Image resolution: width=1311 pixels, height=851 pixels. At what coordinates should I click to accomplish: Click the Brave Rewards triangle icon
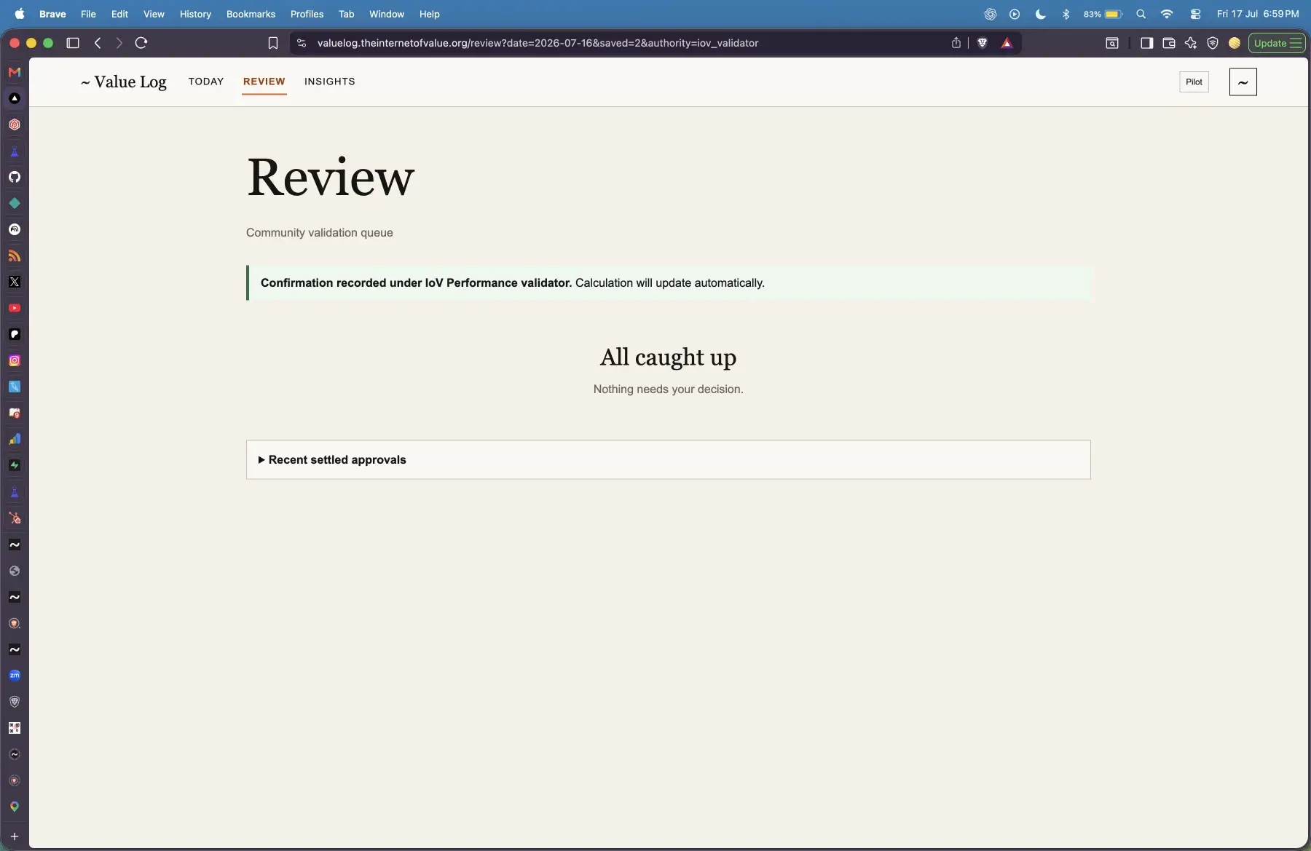1007,43
